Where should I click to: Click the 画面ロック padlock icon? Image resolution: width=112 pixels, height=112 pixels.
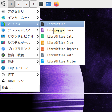[3, 81]
